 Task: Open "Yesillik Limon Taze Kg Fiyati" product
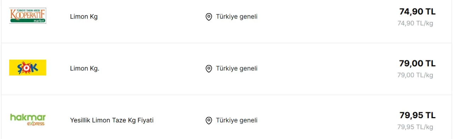(x=112, y=120)
